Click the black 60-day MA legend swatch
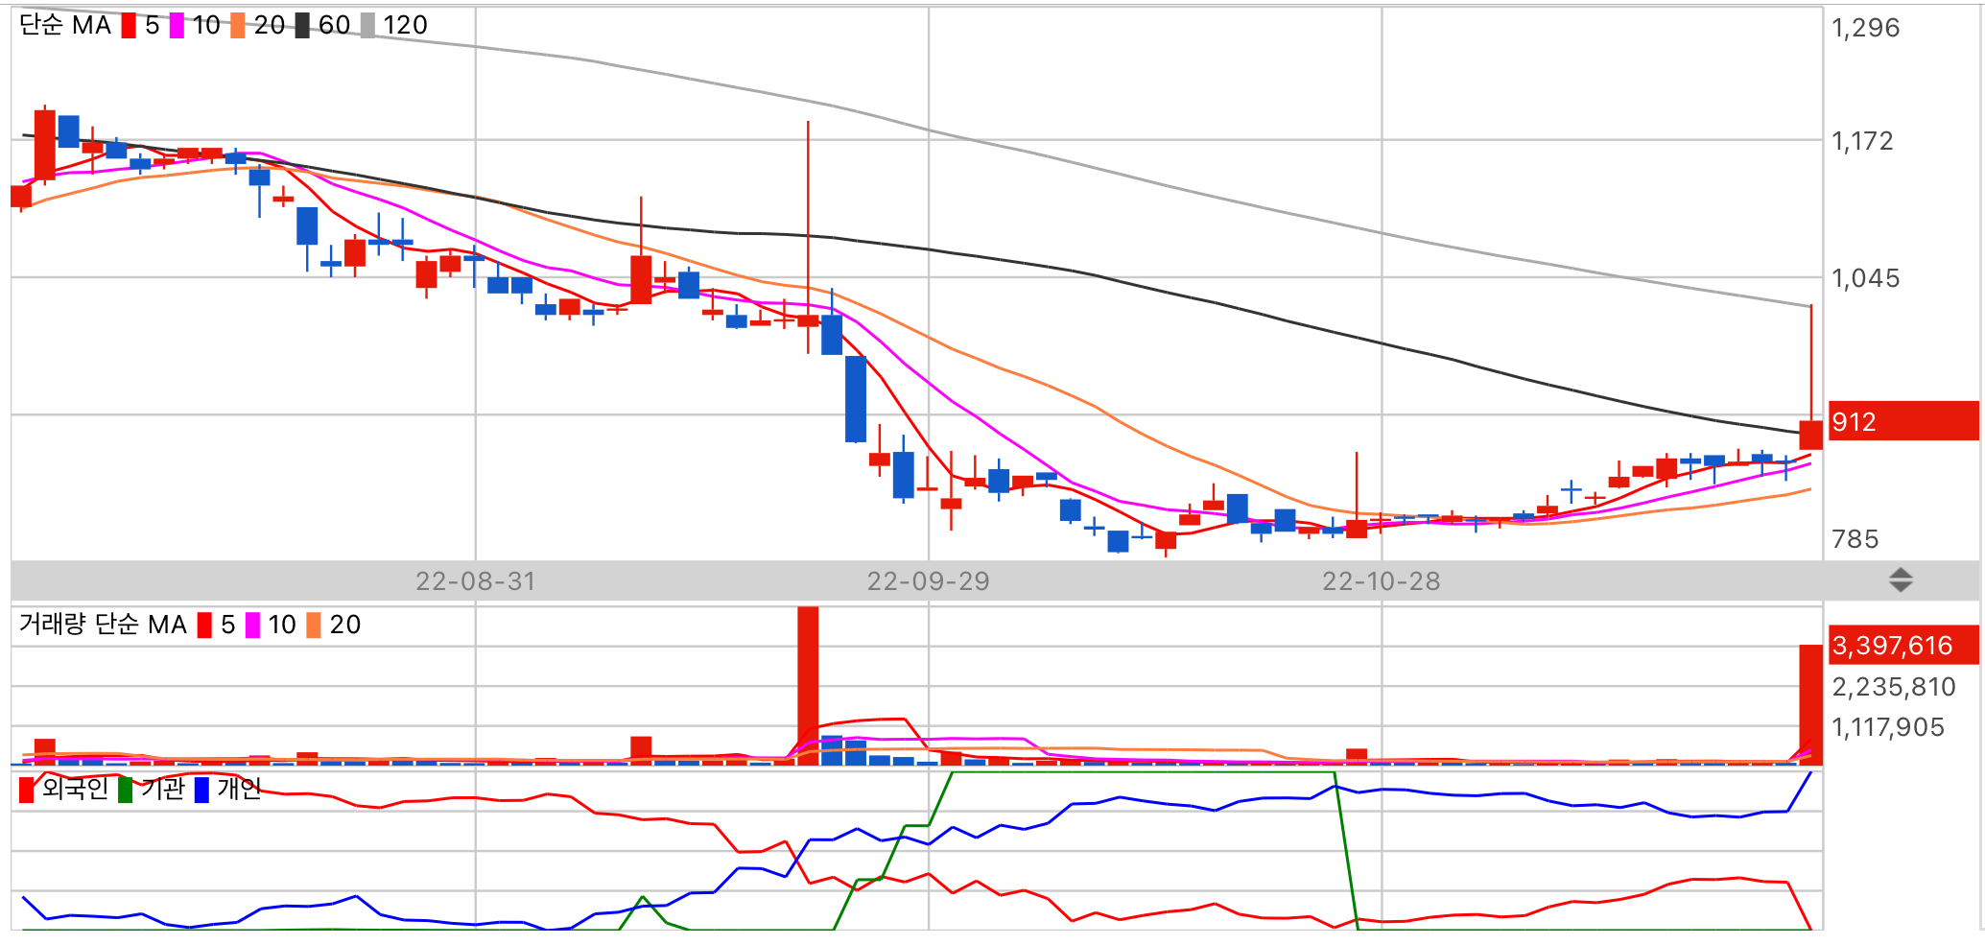This screenshot has width=1985, height=945. (302, 26)
